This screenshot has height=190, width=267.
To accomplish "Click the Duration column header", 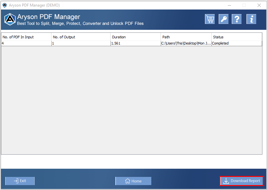I will point(136,37).
